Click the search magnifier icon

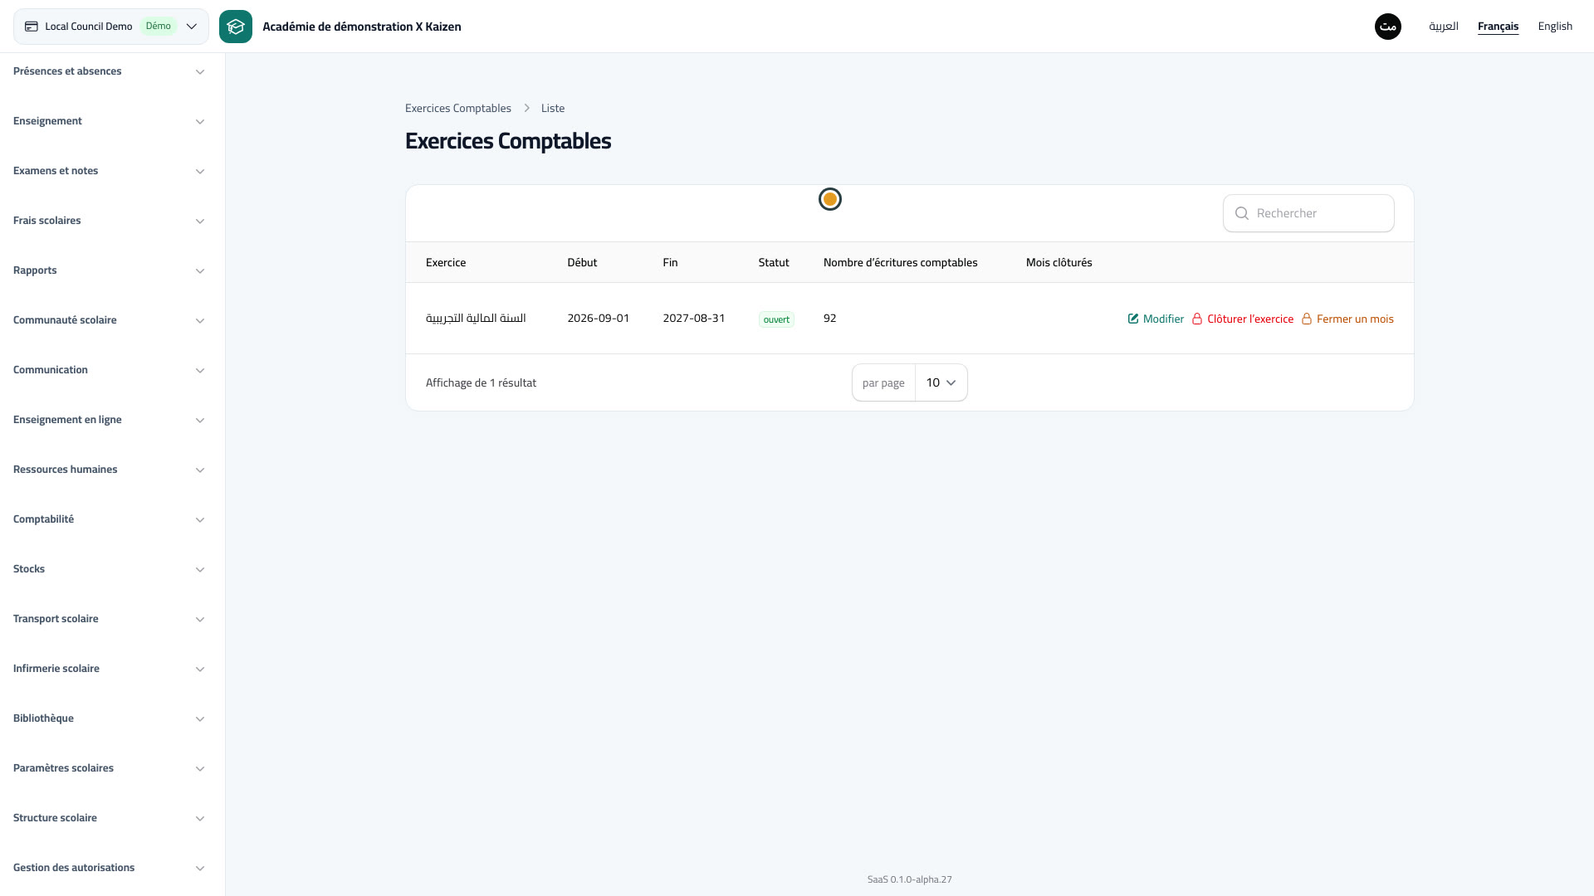coord(1242,213)
